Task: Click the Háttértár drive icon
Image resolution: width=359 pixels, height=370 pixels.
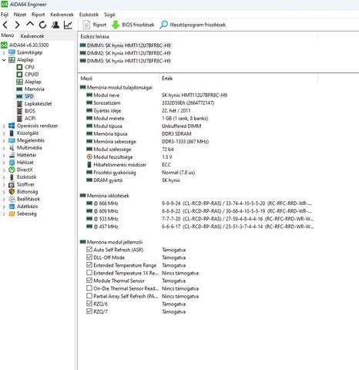Action: [12, 155]
